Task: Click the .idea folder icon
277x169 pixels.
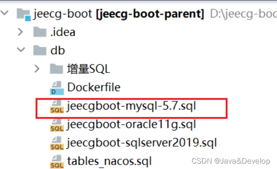Action: coord(40,32)
